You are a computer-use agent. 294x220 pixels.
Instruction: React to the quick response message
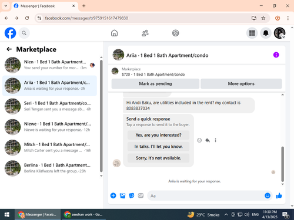(x=199, y=140)
